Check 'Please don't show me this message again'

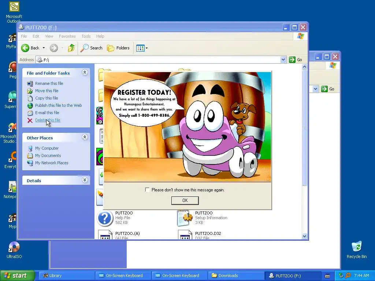pos(147,190)
